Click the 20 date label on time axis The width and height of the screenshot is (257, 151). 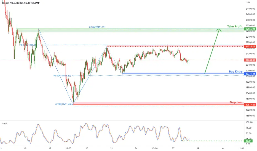click(87, 148)
